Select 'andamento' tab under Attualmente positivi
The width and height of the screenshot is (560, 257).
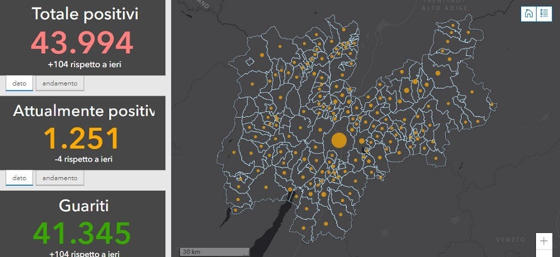click(59, 178)
